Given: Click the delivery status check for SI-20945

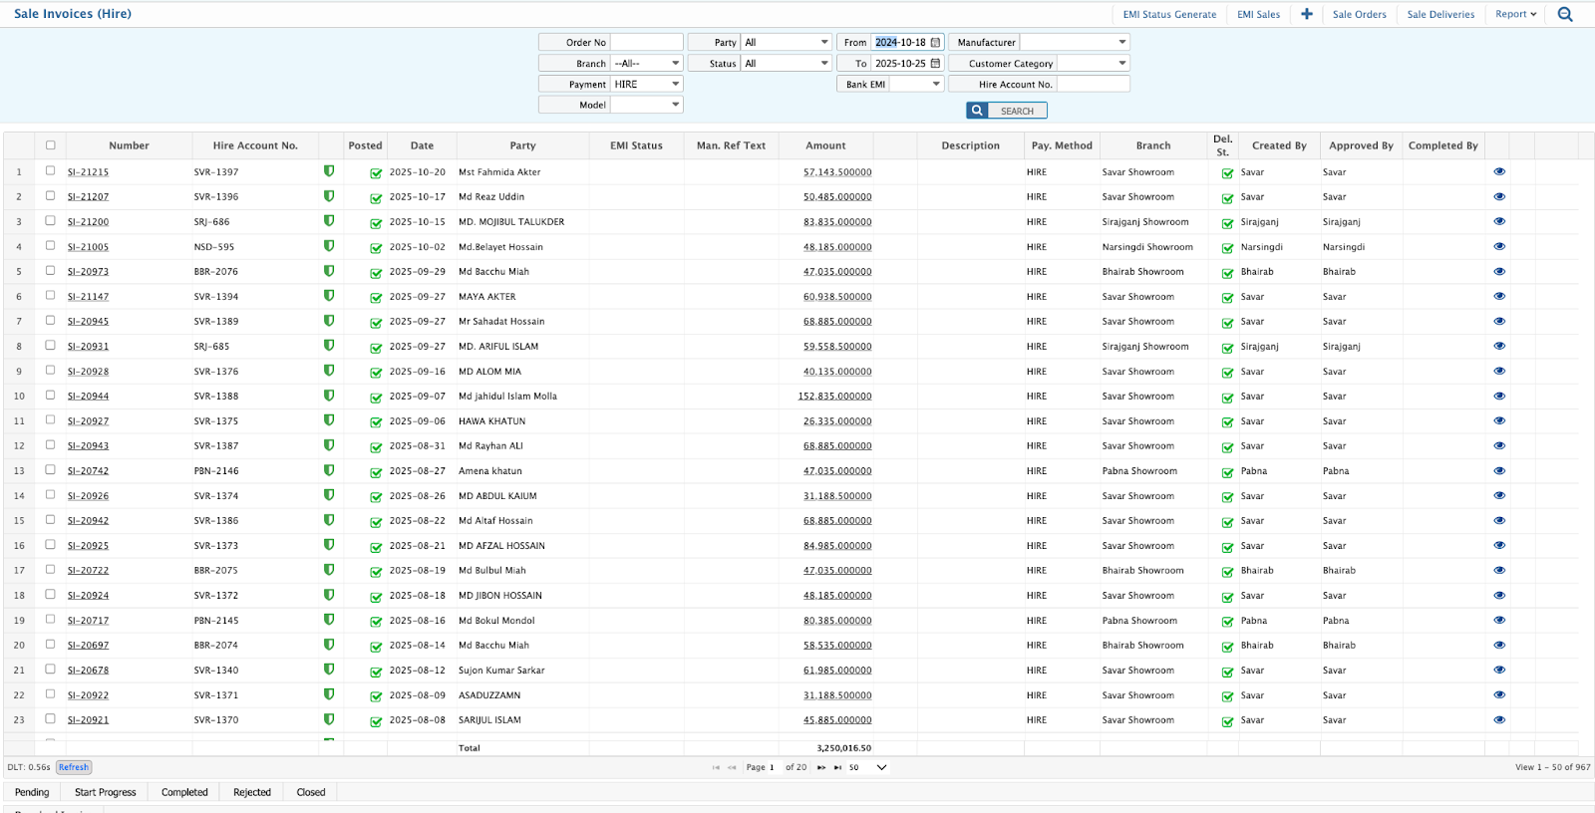Looking at the screenshot, I should click(1228, 323).
